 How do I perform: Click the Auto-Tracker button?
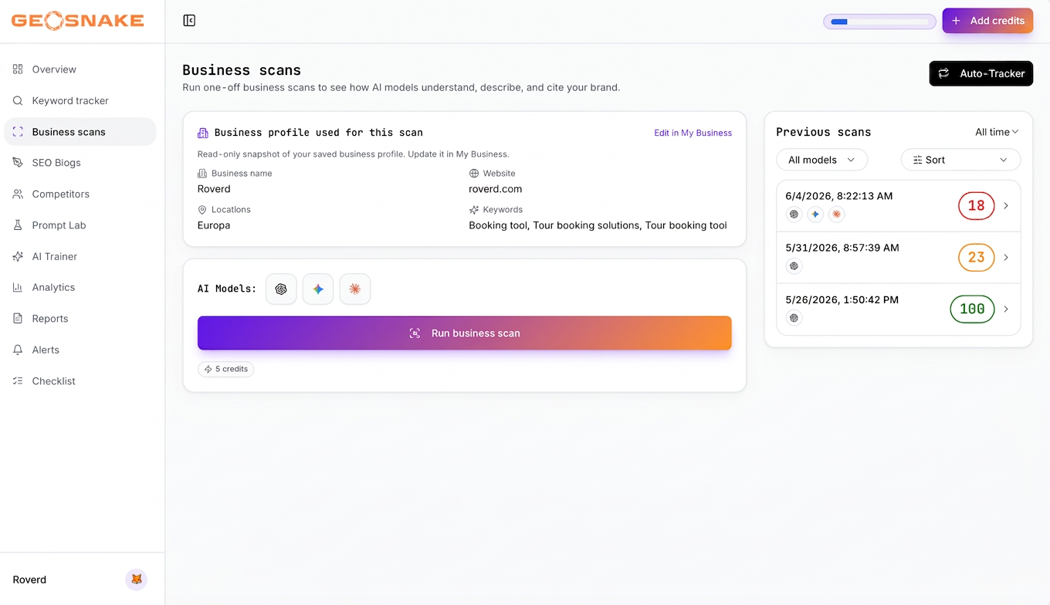click(x=981, y=73)
